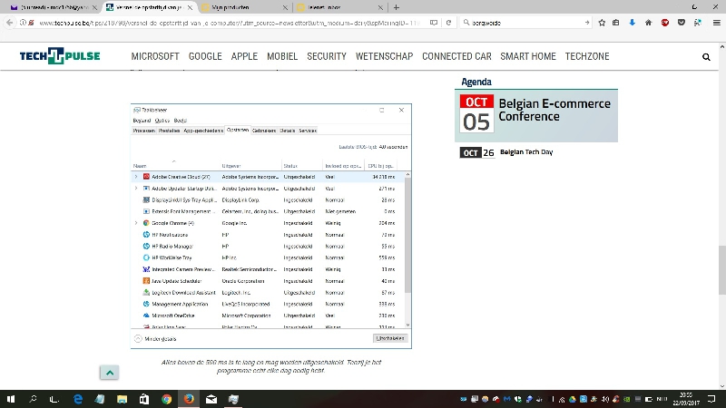Go to the CONNECTED CAR section
The image size is (726, 408).
coord(456,56)
